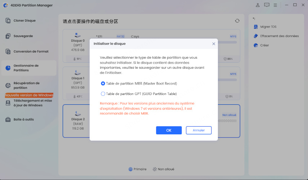Viewport: 308px width, 180px height.
Task: Click NTFS tag on Disque 1
Action: [233, 74]
